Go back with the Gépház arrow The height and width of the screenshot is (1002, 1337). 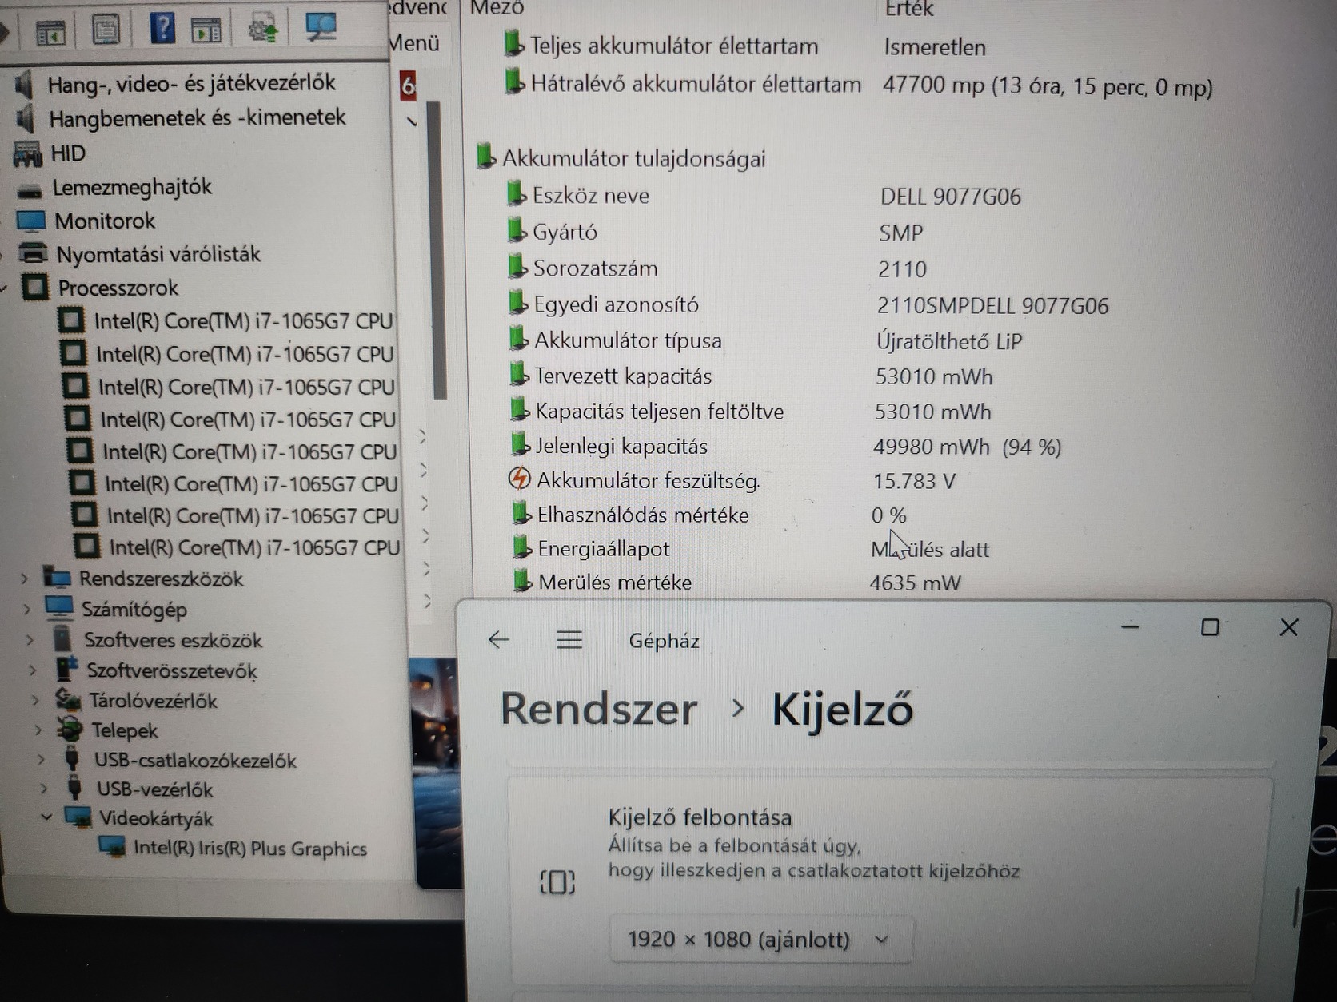[499, 639]
